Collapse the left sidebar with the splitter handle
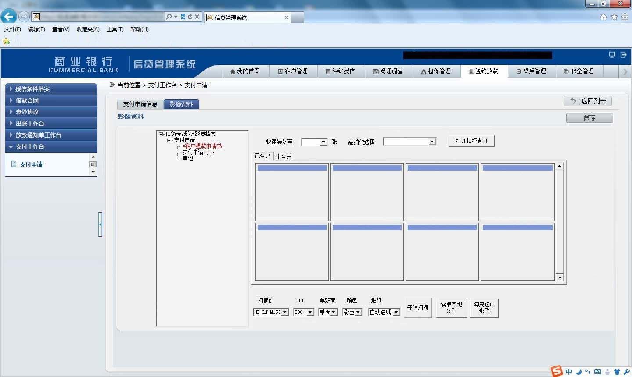This screenshot has height=377, width=632. click(100, 224)
